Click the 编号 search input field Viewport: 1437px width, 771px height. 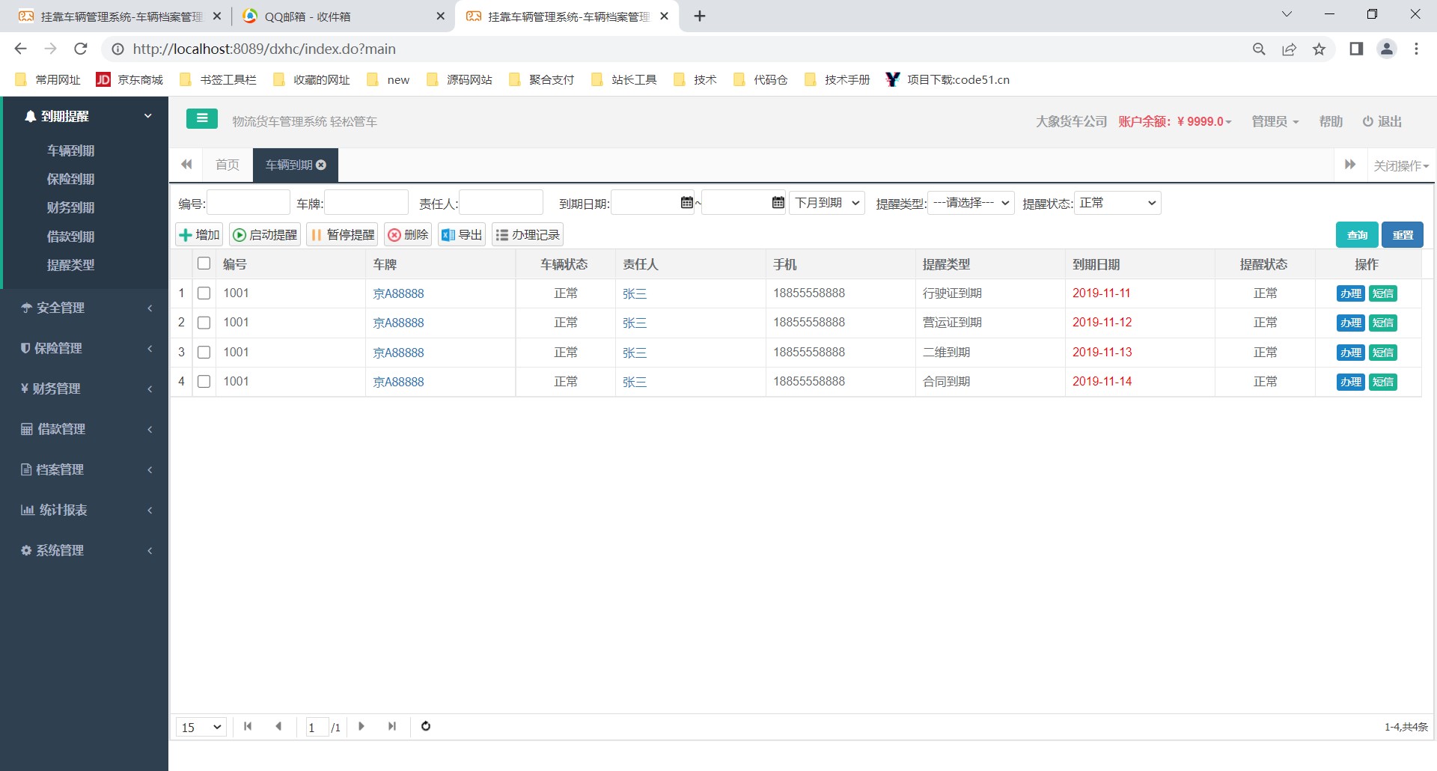[x=248, y=202]
